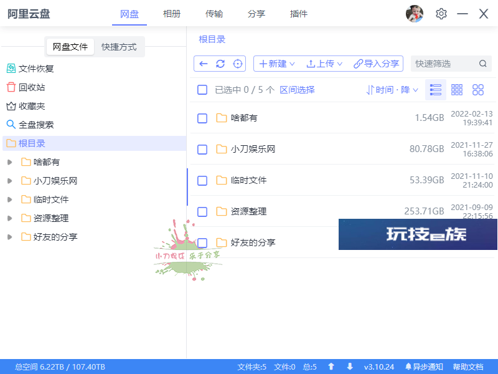This screenshot has width=498, height=374.
Task: Click the 53.39GB size value
Action: [x=426, y=180]
